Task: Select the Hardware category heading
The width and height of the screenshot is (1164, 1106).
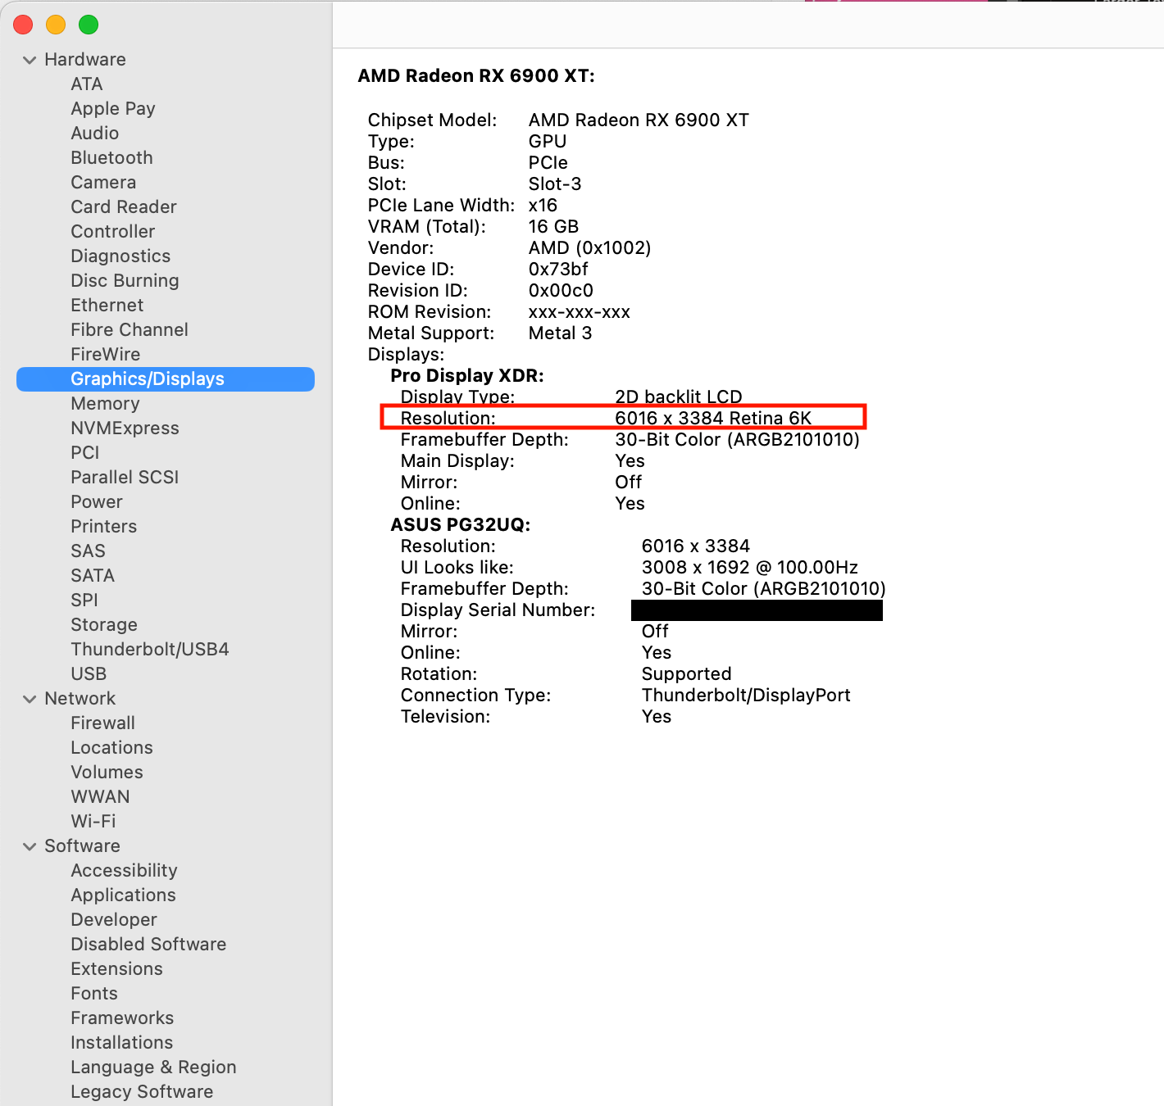Action: pyautogui.click(x=85, y=60)
